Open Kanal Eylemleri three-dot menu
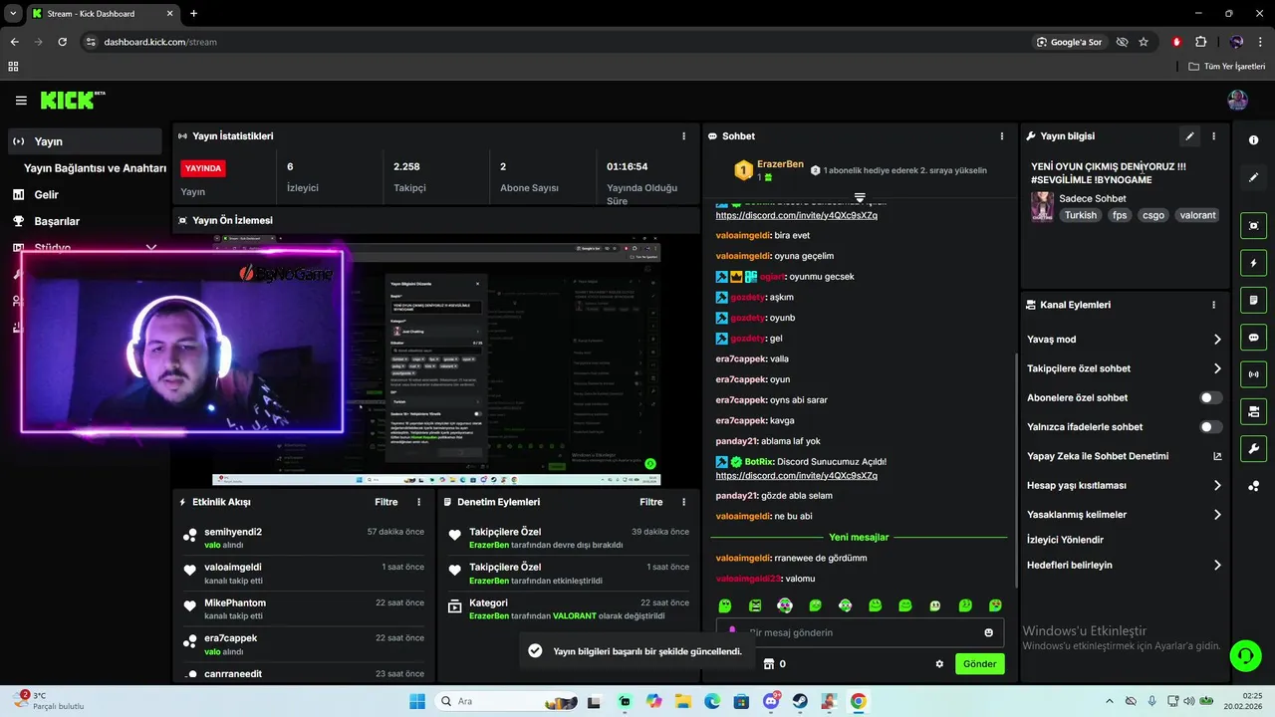This screenshot has width=1275, height=717. 1213,305
